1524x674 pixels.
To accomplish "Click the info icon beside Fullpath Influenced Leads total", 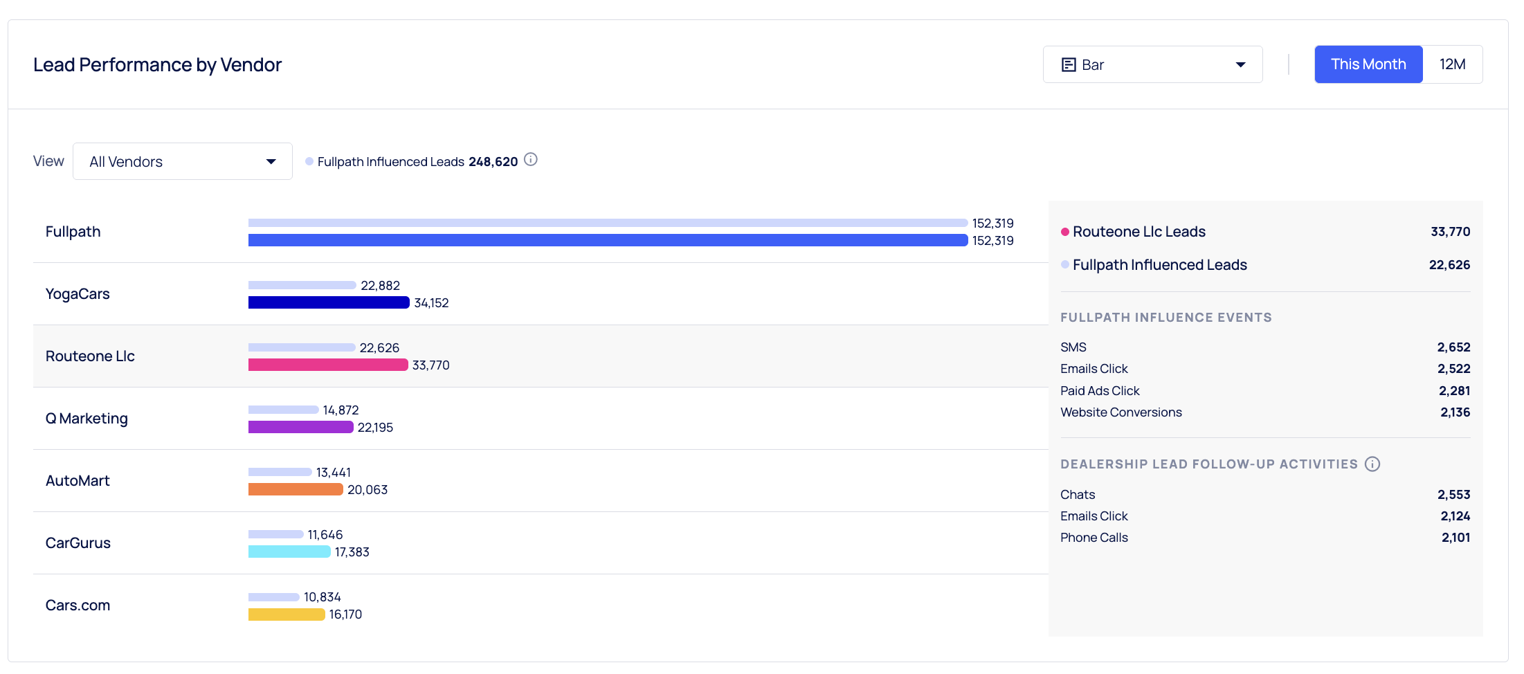I will pyautogui.click(x=531, y=159).
